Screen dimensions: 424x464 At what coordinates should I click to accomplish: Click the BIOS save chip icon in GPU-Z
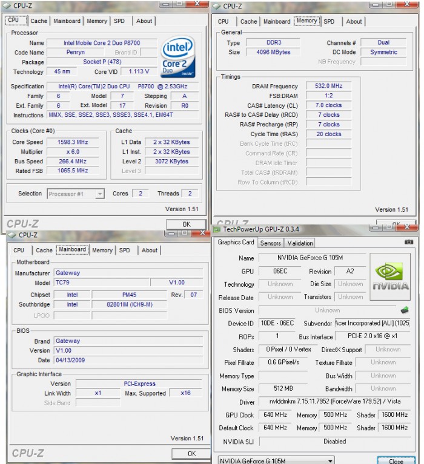405,310
